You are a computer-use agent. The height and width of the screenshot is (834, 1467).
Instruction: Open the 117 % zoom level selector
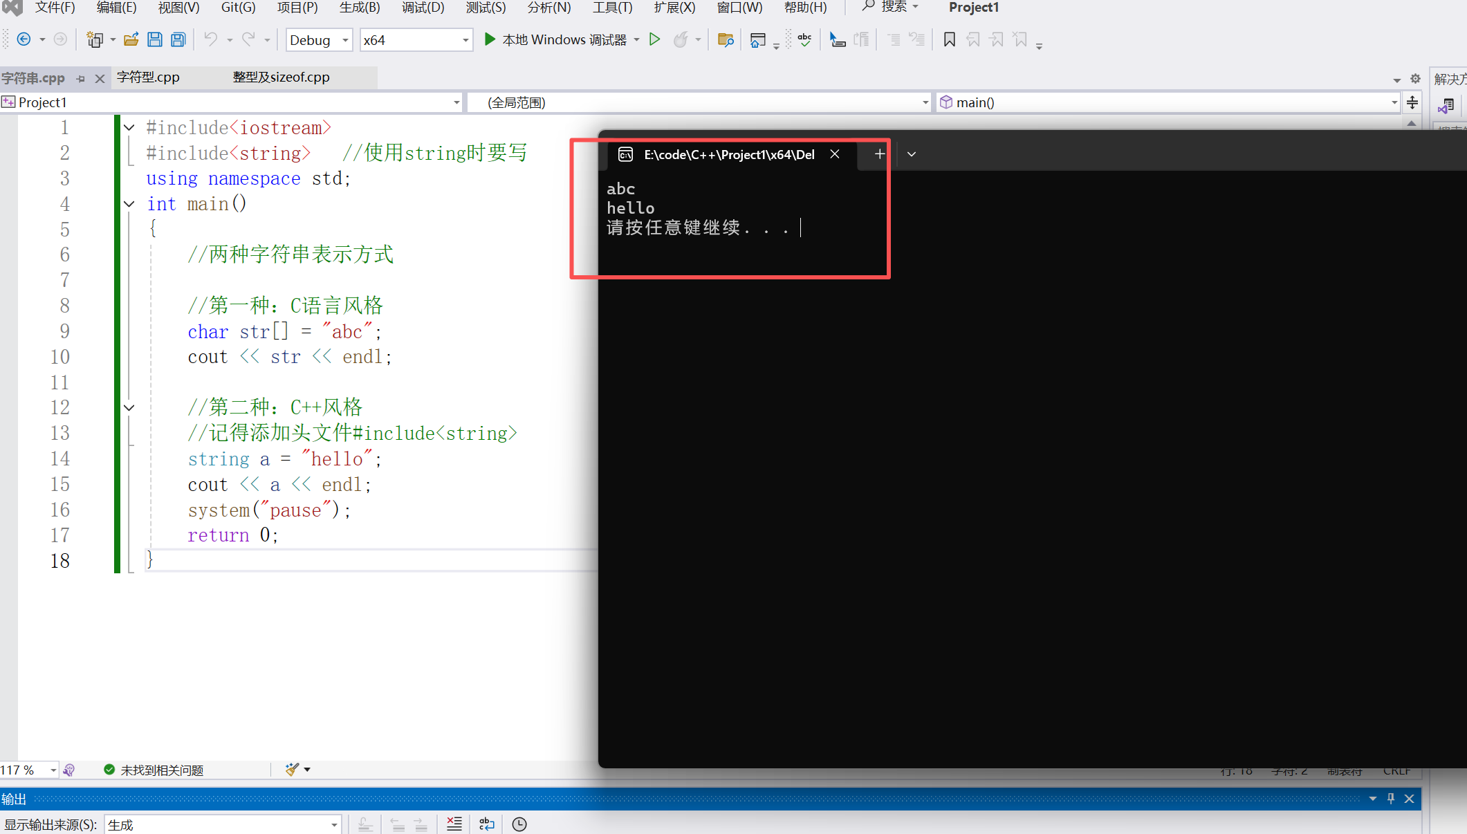[x=53, y=770]
